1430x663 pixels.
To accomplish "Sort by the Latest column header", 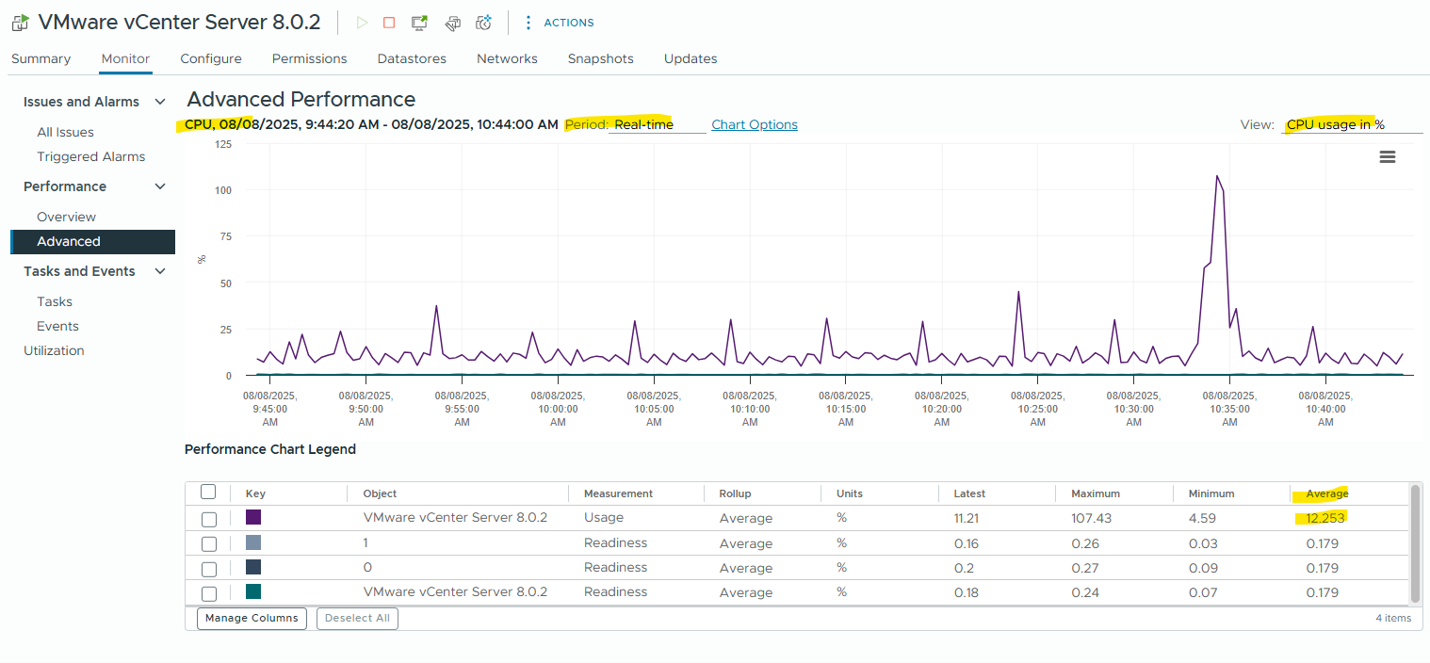I will click(x=969, y=493).
